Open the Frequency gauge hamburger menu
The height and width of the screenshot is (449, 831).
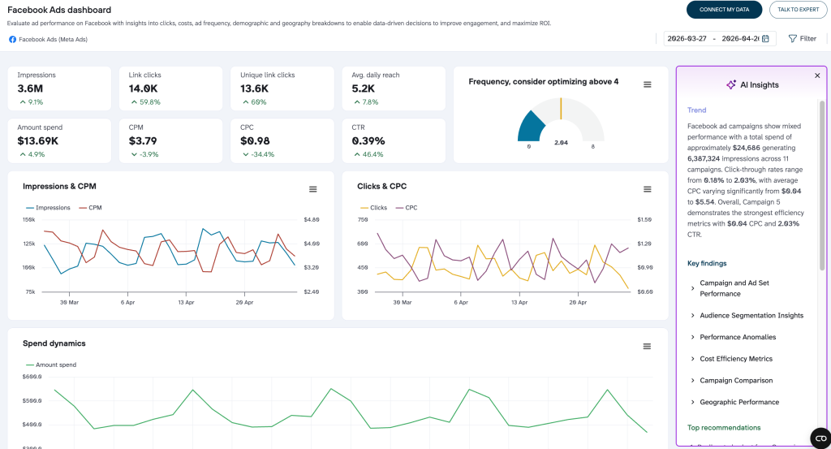click(647, 84)
